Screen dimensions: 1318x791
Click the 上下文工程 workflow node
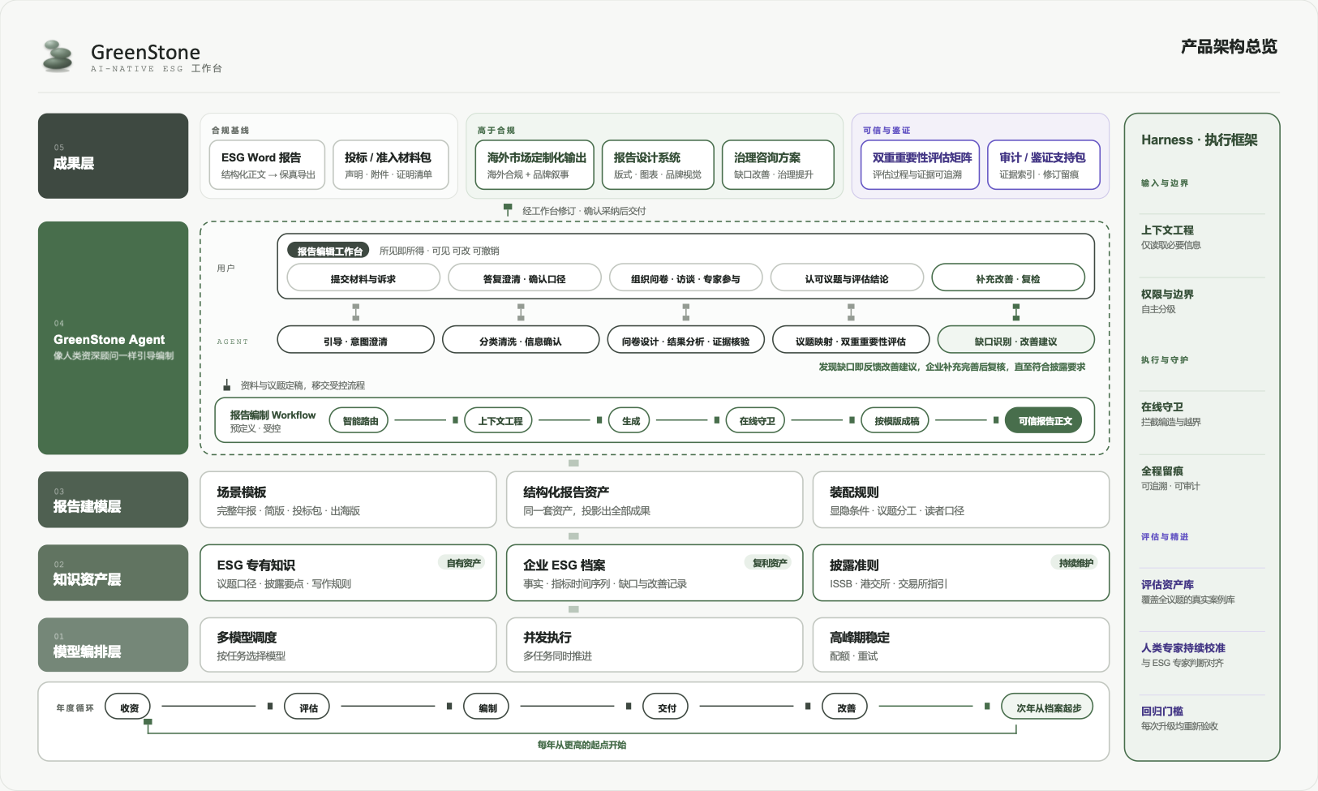pos(499,420)
